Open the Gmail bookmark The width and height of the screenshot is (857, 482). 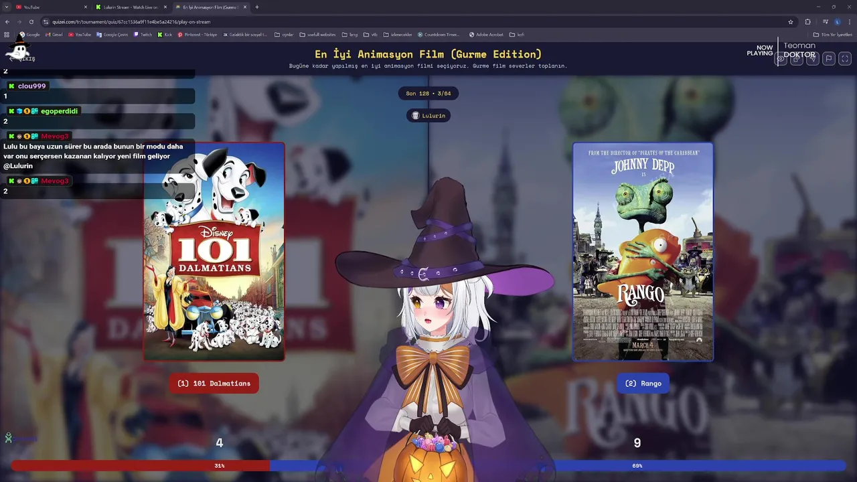tap(54, 34)
